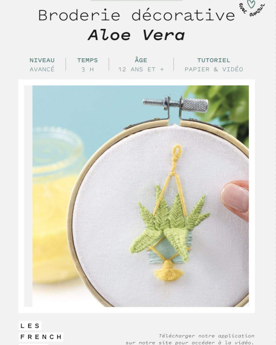Click the 'Broderie décorative' title
The image size is (276, 345).
tap(136, 15)
